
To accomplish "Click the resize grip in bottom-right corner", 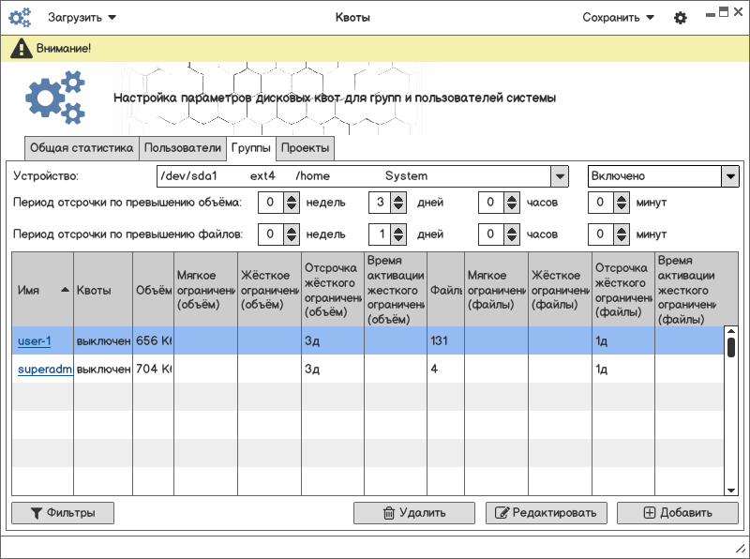I will 739,548.
